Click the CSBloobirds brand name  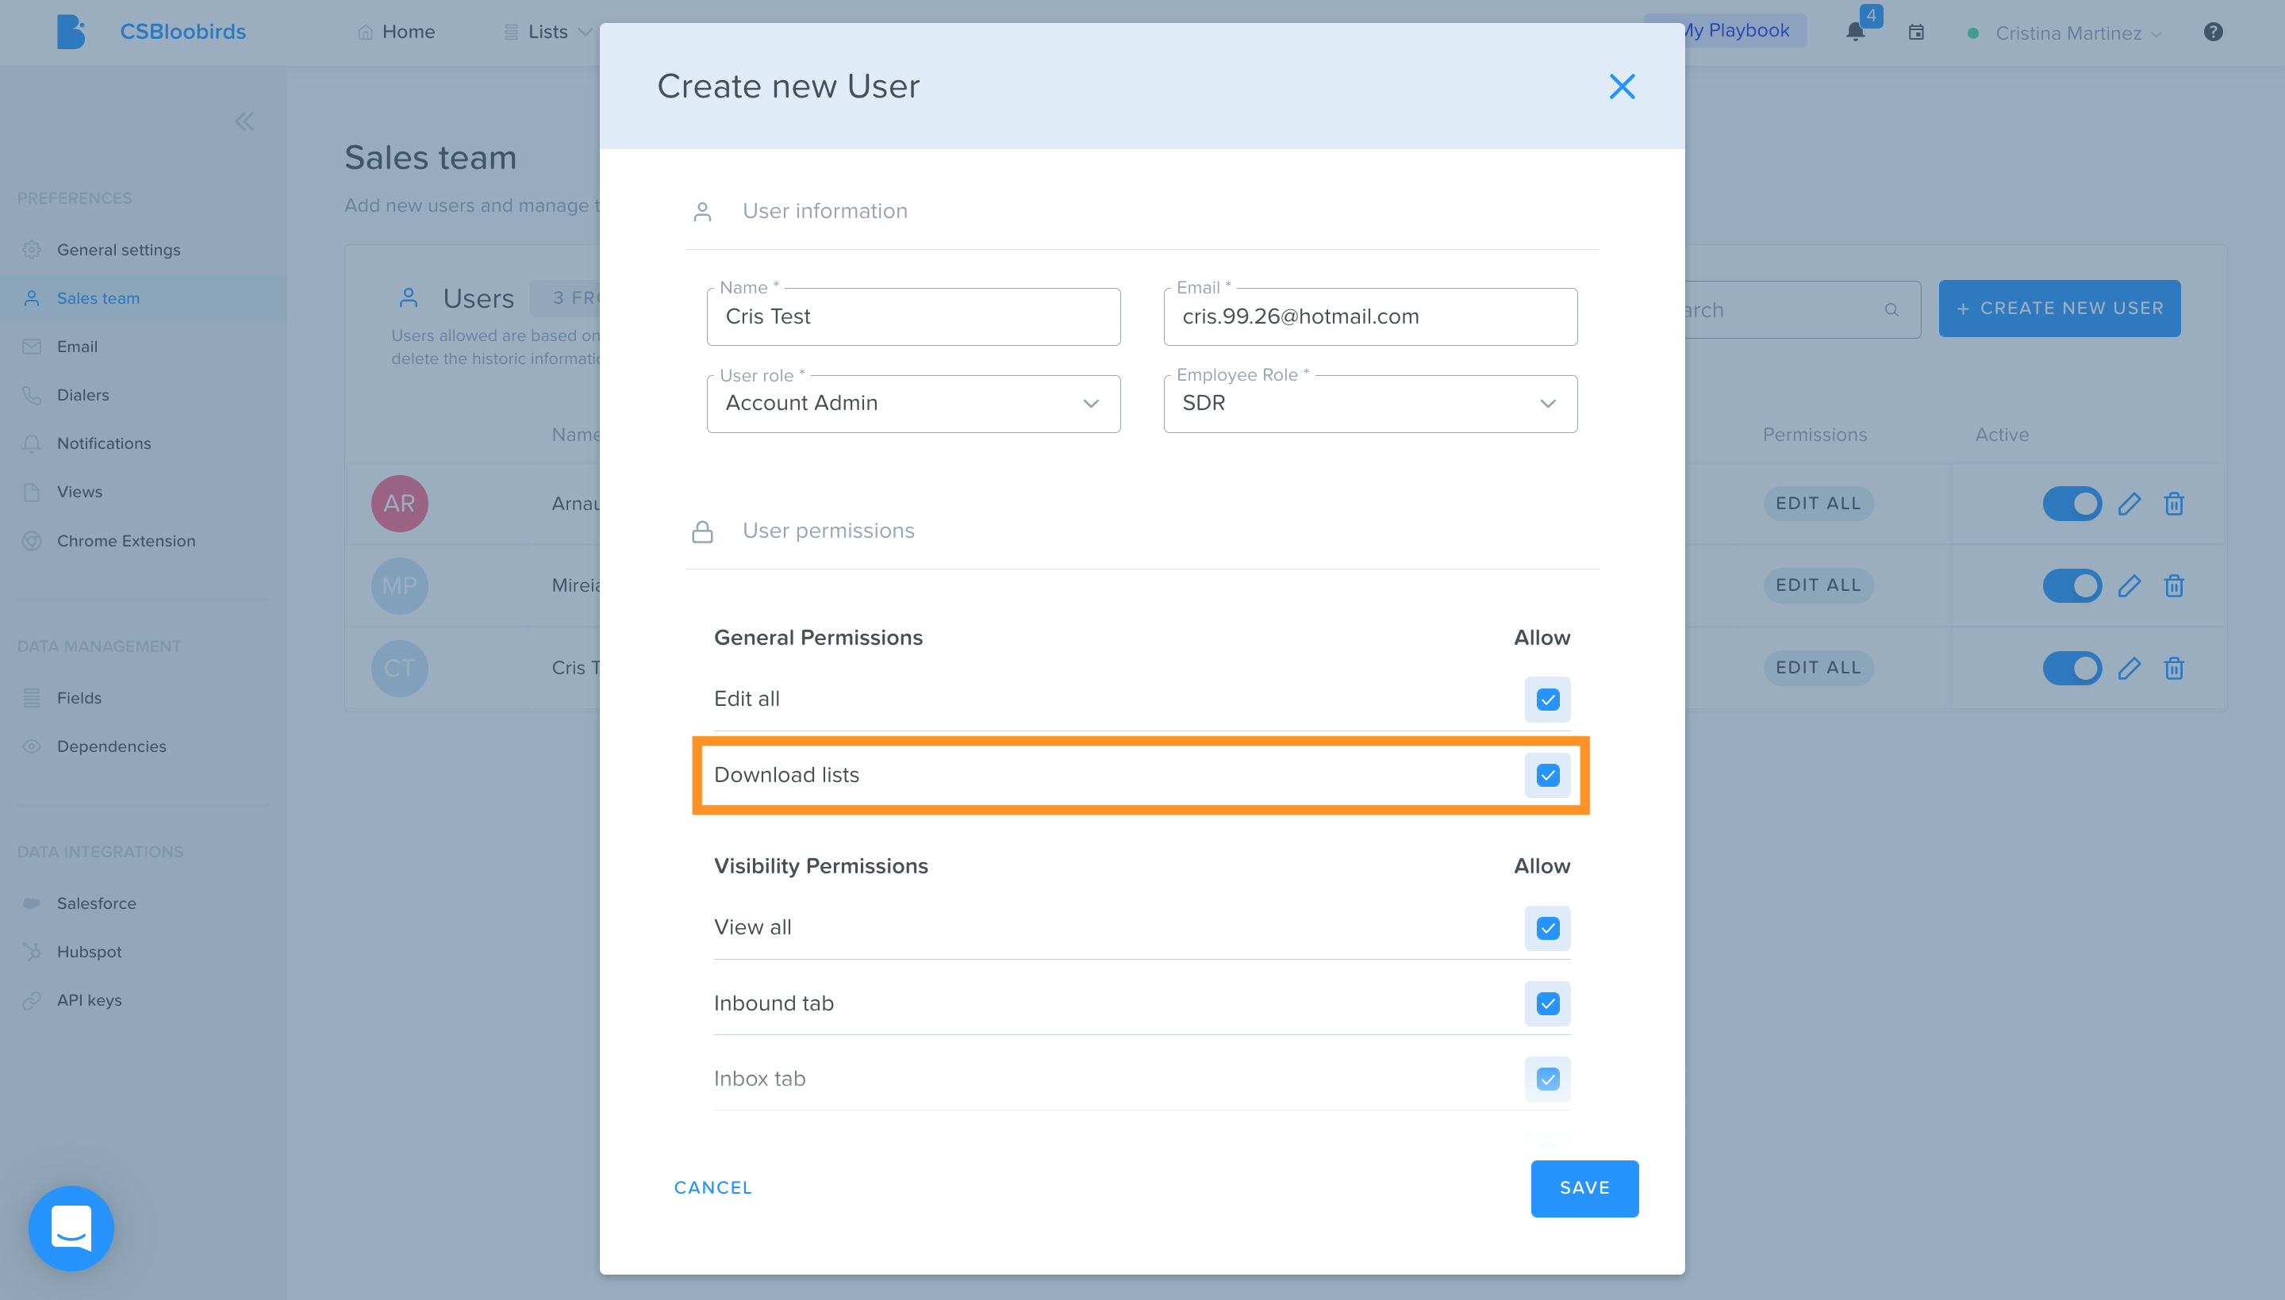[x=182, y=33]
